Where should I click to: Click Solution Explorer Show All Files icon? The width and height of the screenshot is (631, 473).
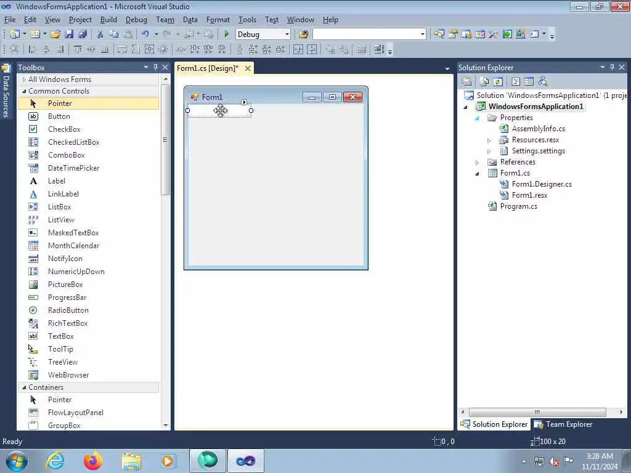point(484,82)
